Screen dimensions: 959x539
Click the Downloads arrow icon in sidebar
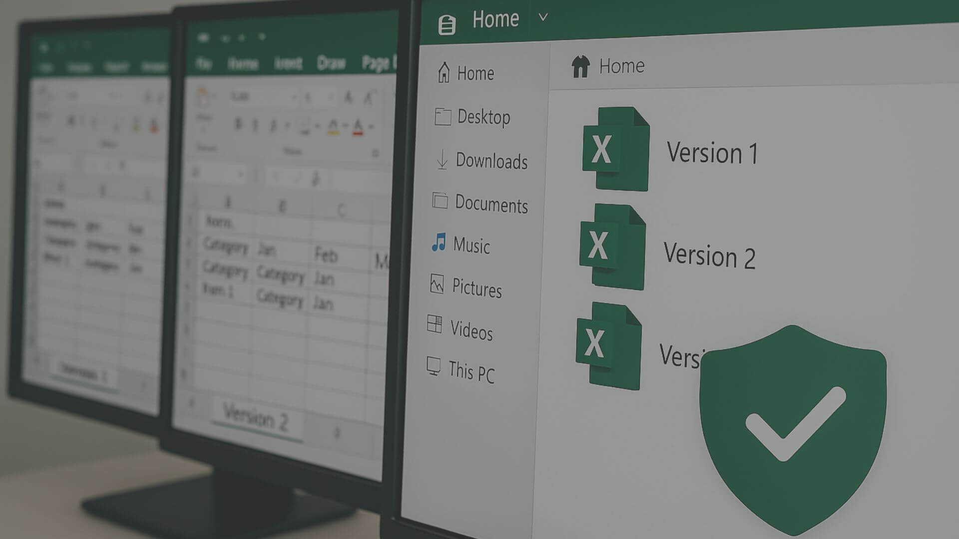click(x=442, y=159)
